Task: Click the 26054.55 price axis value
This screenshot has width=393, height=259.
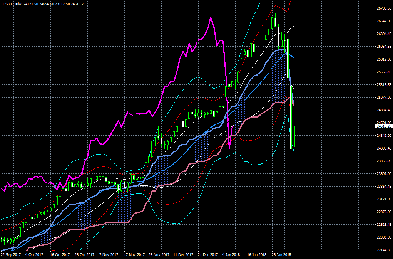Action: 384,47
